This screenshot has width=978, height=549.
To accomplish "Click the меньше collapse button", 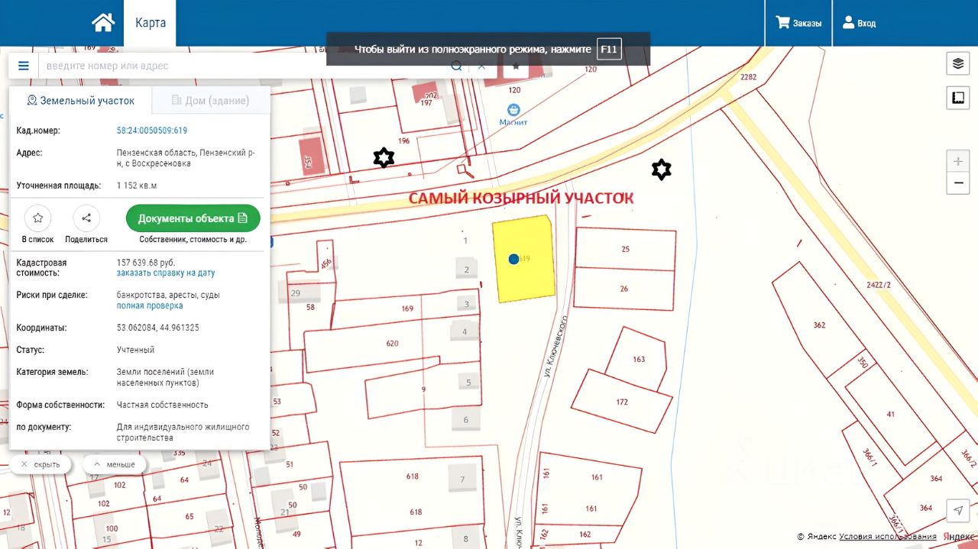I will pyautogui.click(x=114, y=464).
